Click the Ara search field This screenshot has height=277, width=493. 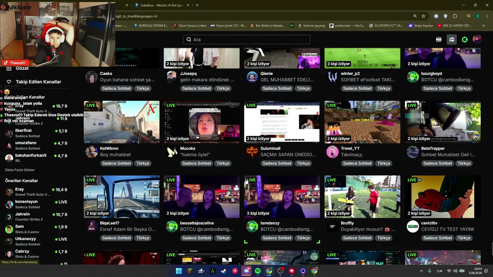(x=246, y=39)
